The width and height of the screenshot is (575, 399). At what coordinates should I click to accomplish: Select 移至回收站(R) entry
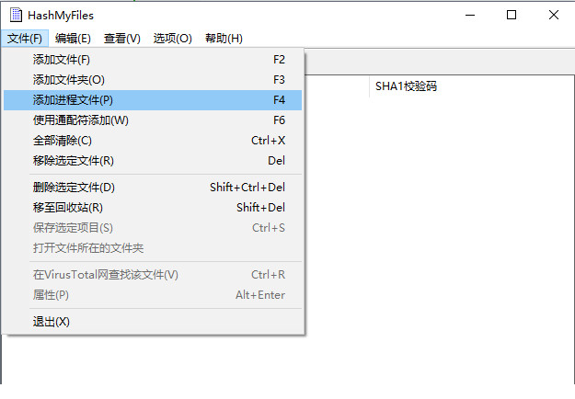pyautogui.click(x=153, y=208)
